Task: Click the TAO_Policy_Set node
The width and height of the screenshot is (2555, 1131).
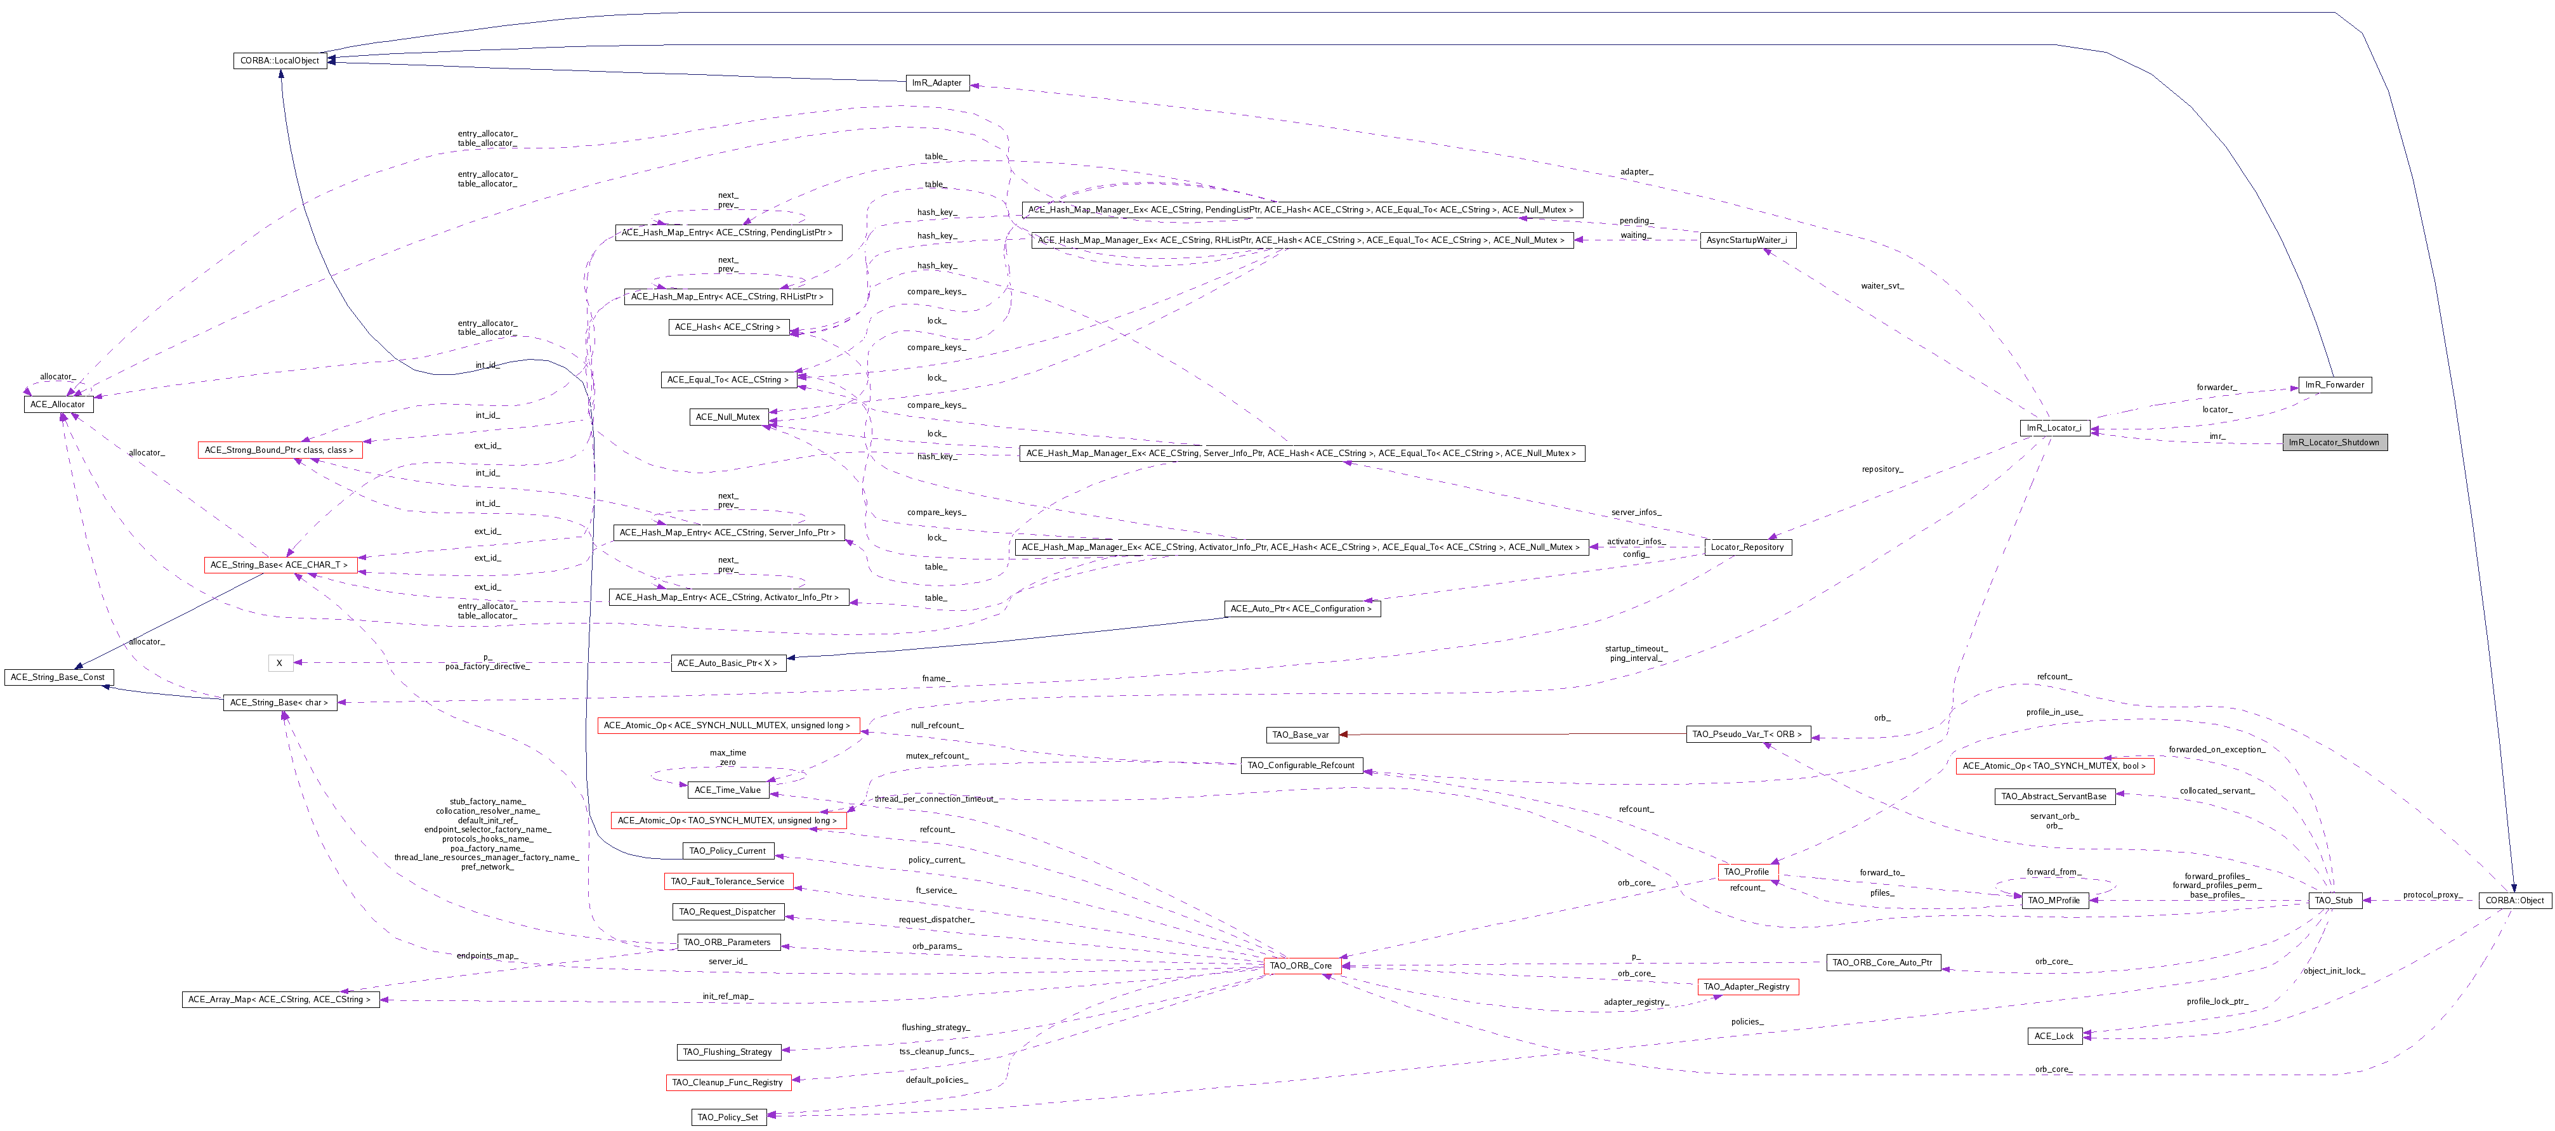Action: click(727, 1117)
